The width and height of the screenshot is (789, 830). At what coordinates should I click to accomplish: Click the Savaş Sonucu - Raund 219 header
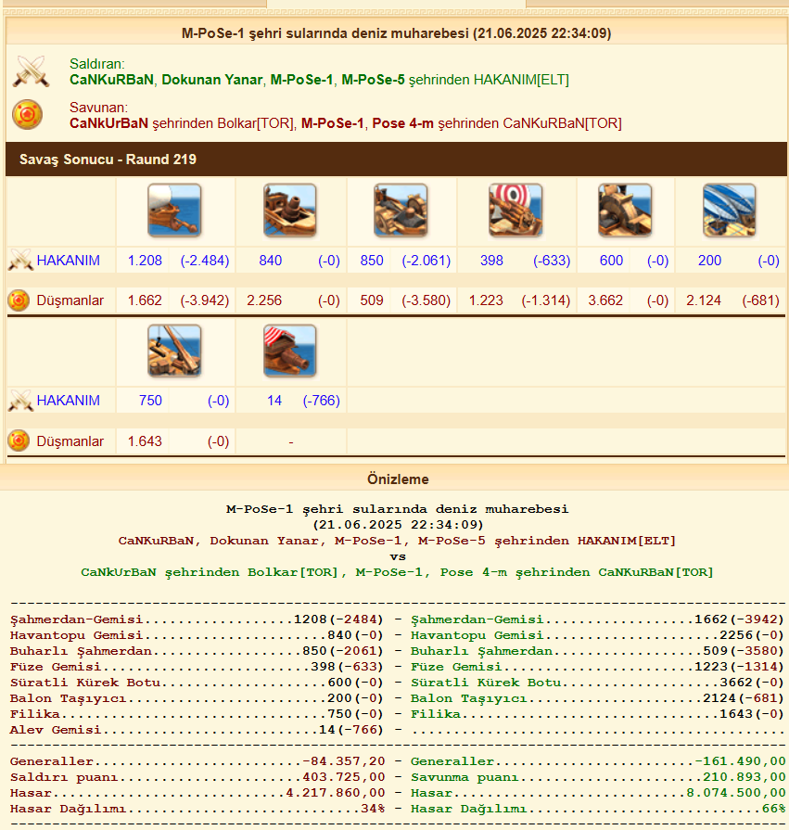pyautogui.click(x=396, y=160)
